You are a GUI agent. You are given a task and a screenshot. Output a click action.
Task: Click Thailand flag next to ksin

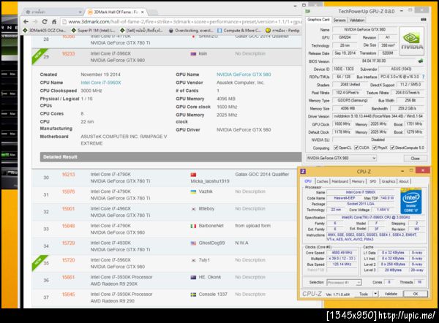coord(193,53)
